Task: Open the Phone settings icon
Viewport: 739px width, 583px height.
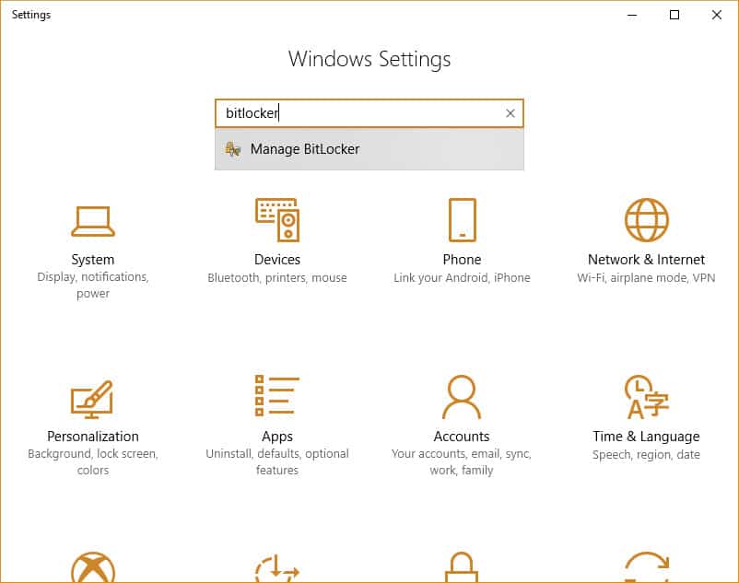Action: point(462,220)
